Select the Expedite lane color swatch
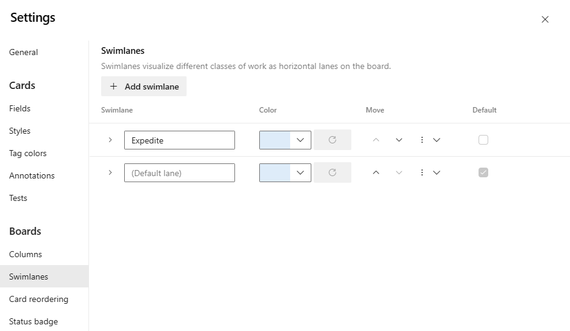The image size is (570, 331). (x=274, y=140)
